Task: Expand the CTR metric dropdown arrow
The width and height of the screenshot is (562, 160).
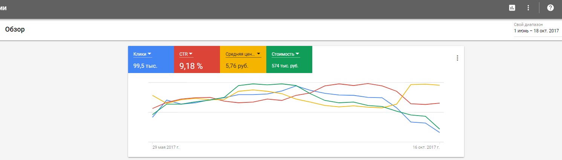Action: 191,54
